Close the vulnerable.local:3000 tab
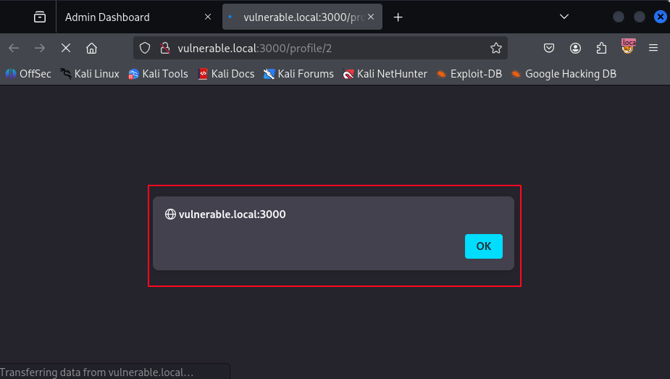This screenshot has width=670, height=379. pos(371,17)
